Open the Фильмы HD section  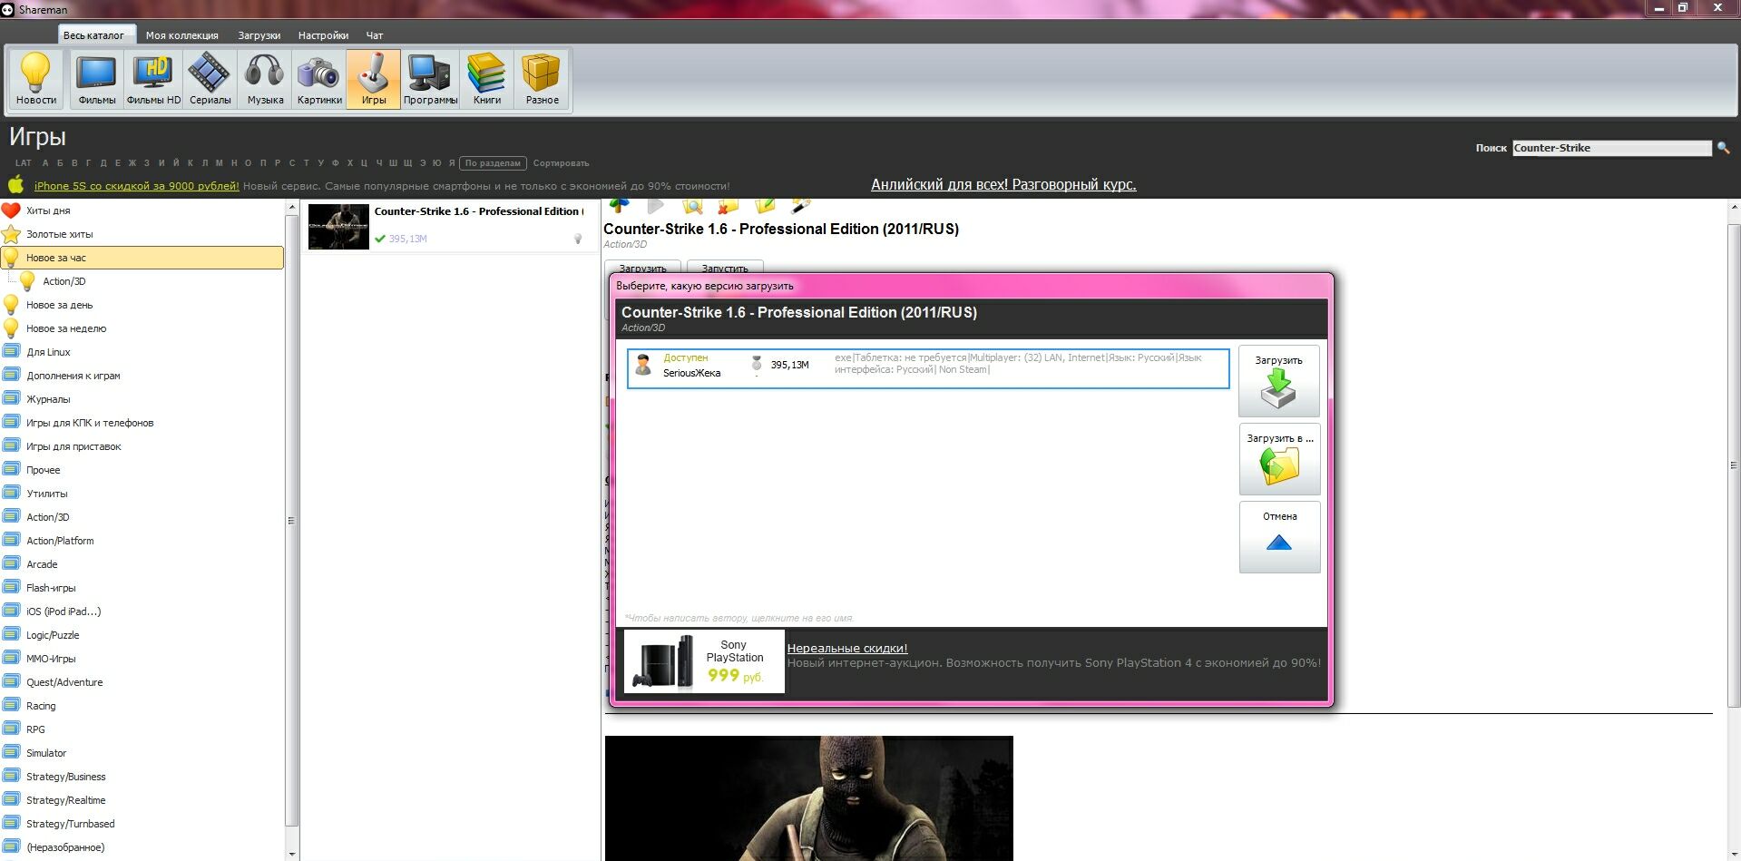153,79
